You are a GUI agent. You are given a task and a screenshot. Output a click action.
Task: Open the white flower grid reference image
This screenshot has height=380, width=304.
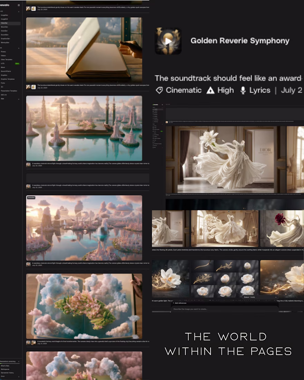[x=225, y=279]
